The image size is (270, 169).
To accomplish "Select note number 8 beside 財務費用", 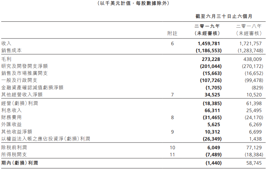I will tap(173, 117).
